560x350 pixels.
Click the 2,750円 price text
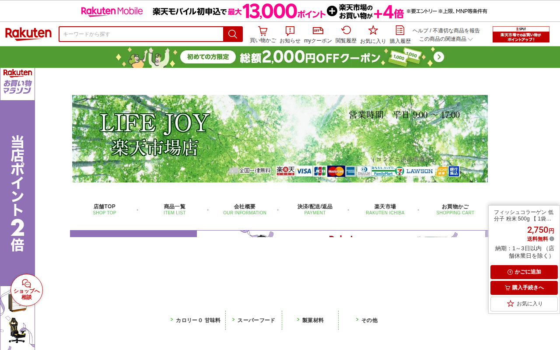coord(540,230)
